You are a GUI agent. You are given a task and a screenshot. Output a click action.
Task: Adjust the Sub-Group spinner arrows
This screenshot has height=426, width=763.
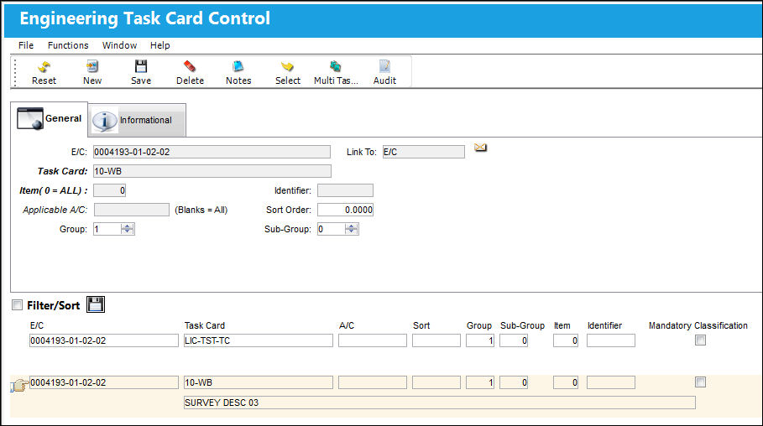(352, 229)
